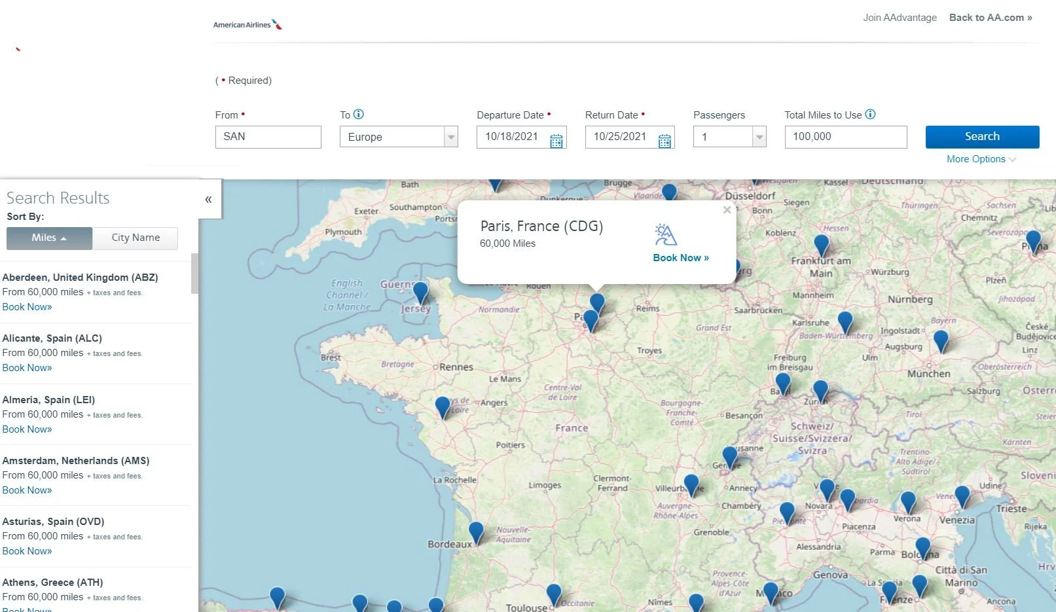Sort results by City Name
Viewport: 1056px width, 612px height.
click(136, 238)
